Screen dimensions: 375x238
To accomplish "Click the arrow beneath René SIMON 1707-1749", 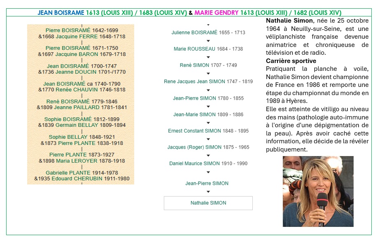I will click(208, 74).
